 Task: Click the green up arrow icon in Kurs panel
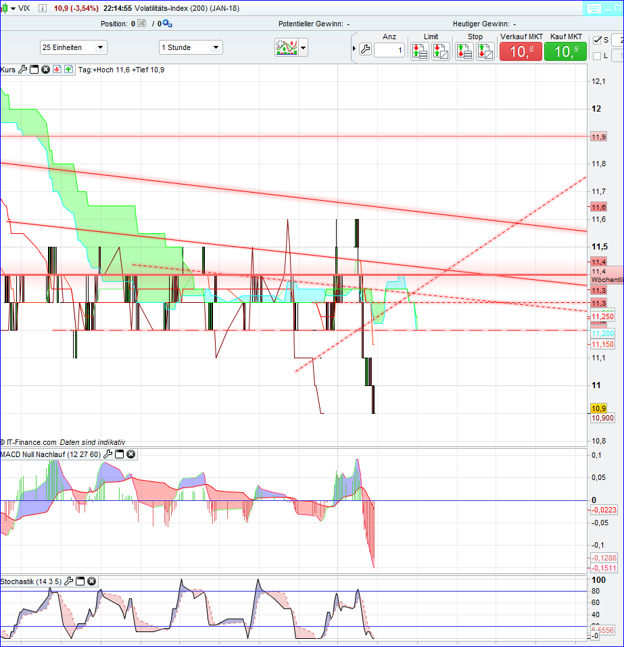[68, 70]
